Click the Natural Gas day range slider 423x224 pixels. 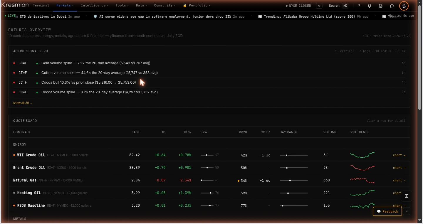[x=294, y=180]
